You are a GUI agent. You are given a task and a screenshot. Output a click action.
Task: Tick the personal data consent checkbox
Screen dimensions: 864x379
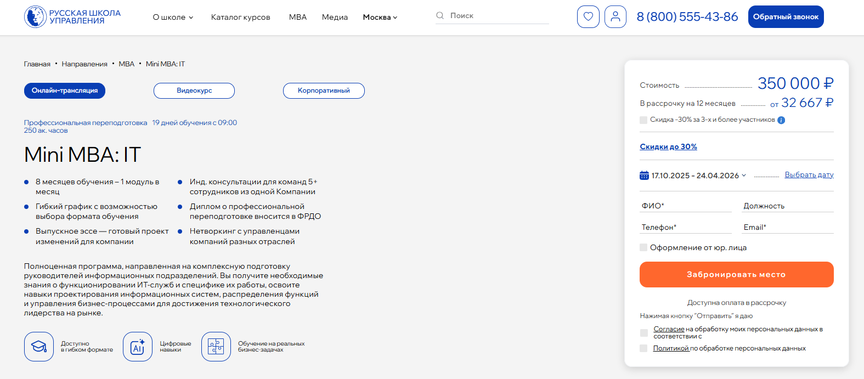[644, 333]
